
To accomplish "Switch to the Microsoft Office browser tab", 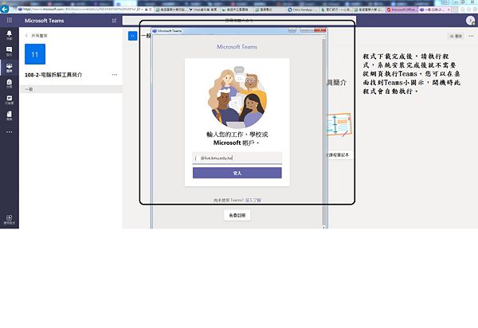I will pos(406,8).
